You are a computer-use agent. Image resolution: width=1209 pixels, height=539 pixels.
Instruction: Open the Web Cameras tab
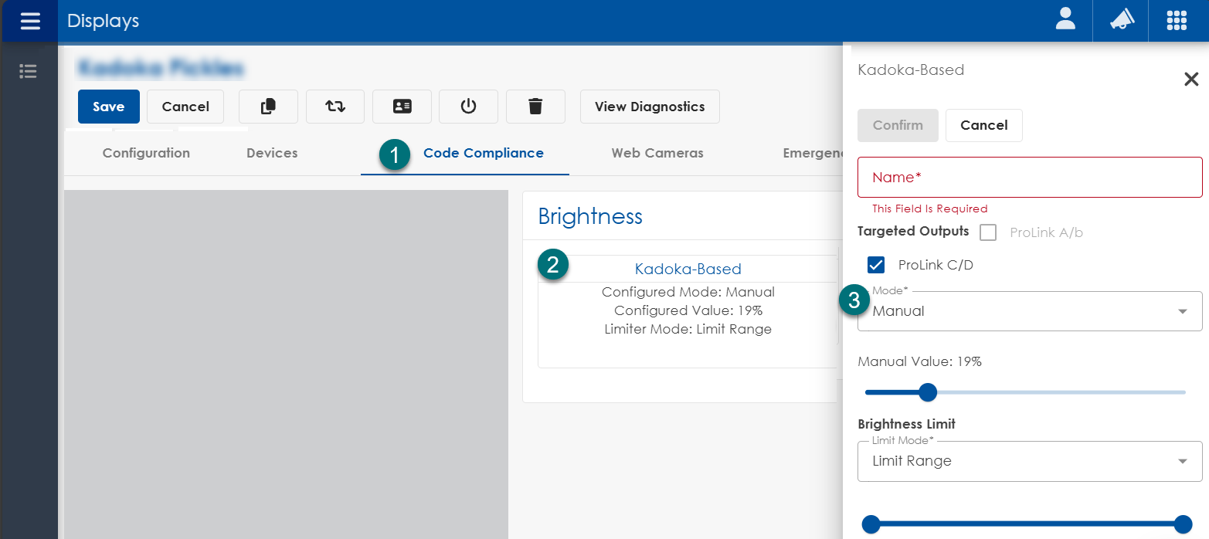[657, 153]
